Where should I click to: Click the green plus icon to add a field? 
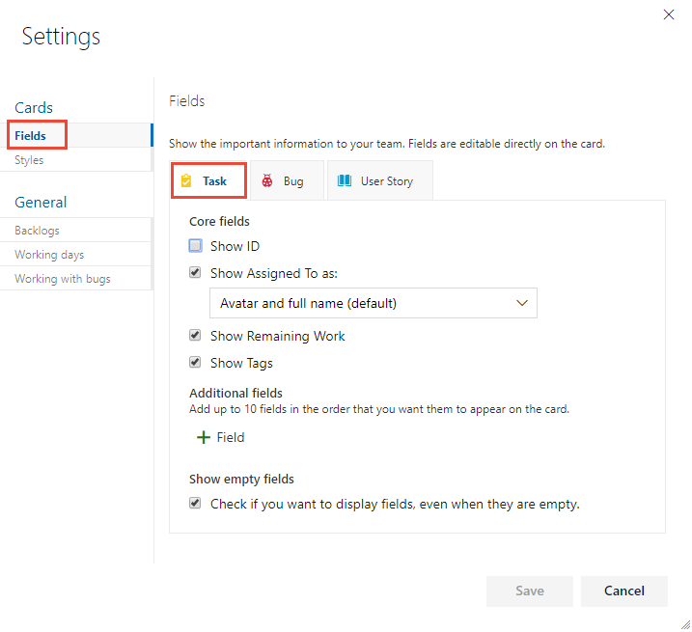[203, 437]
